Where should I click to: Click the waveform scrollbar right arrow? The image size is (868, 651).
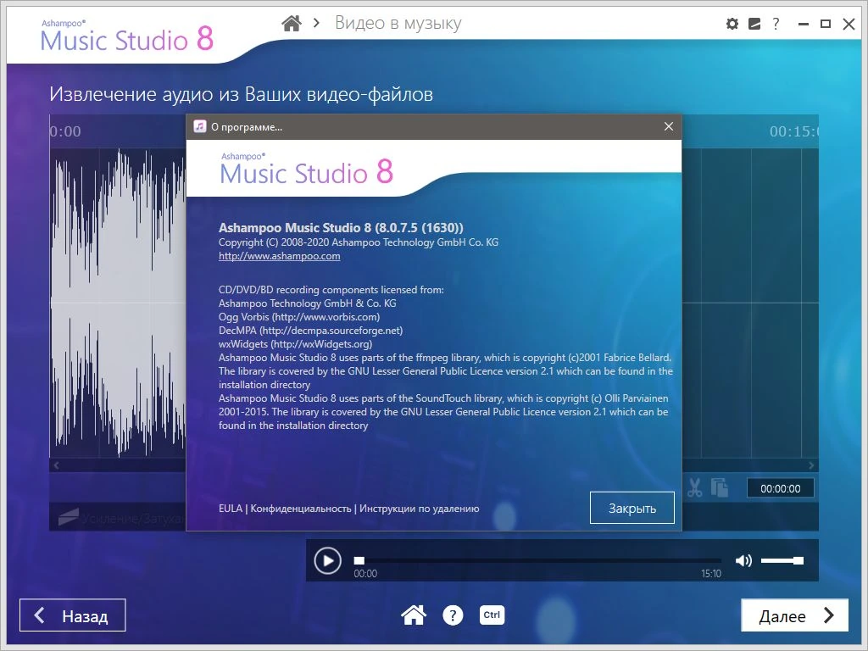811,465
